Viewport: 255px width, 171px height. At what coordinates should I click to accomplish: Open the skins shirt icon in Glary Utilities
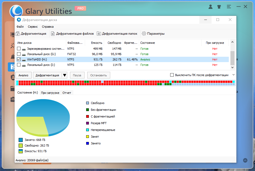pyautogui.click(x=219, y=7)
